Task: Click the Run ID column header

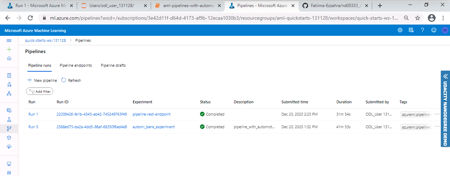Action: (62, 102)
